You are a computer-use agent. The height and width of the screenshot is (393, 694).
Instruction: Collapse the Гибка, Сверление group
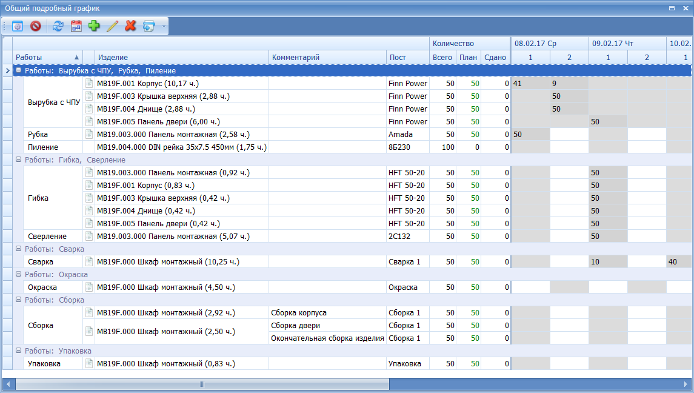tap(18, 160)
